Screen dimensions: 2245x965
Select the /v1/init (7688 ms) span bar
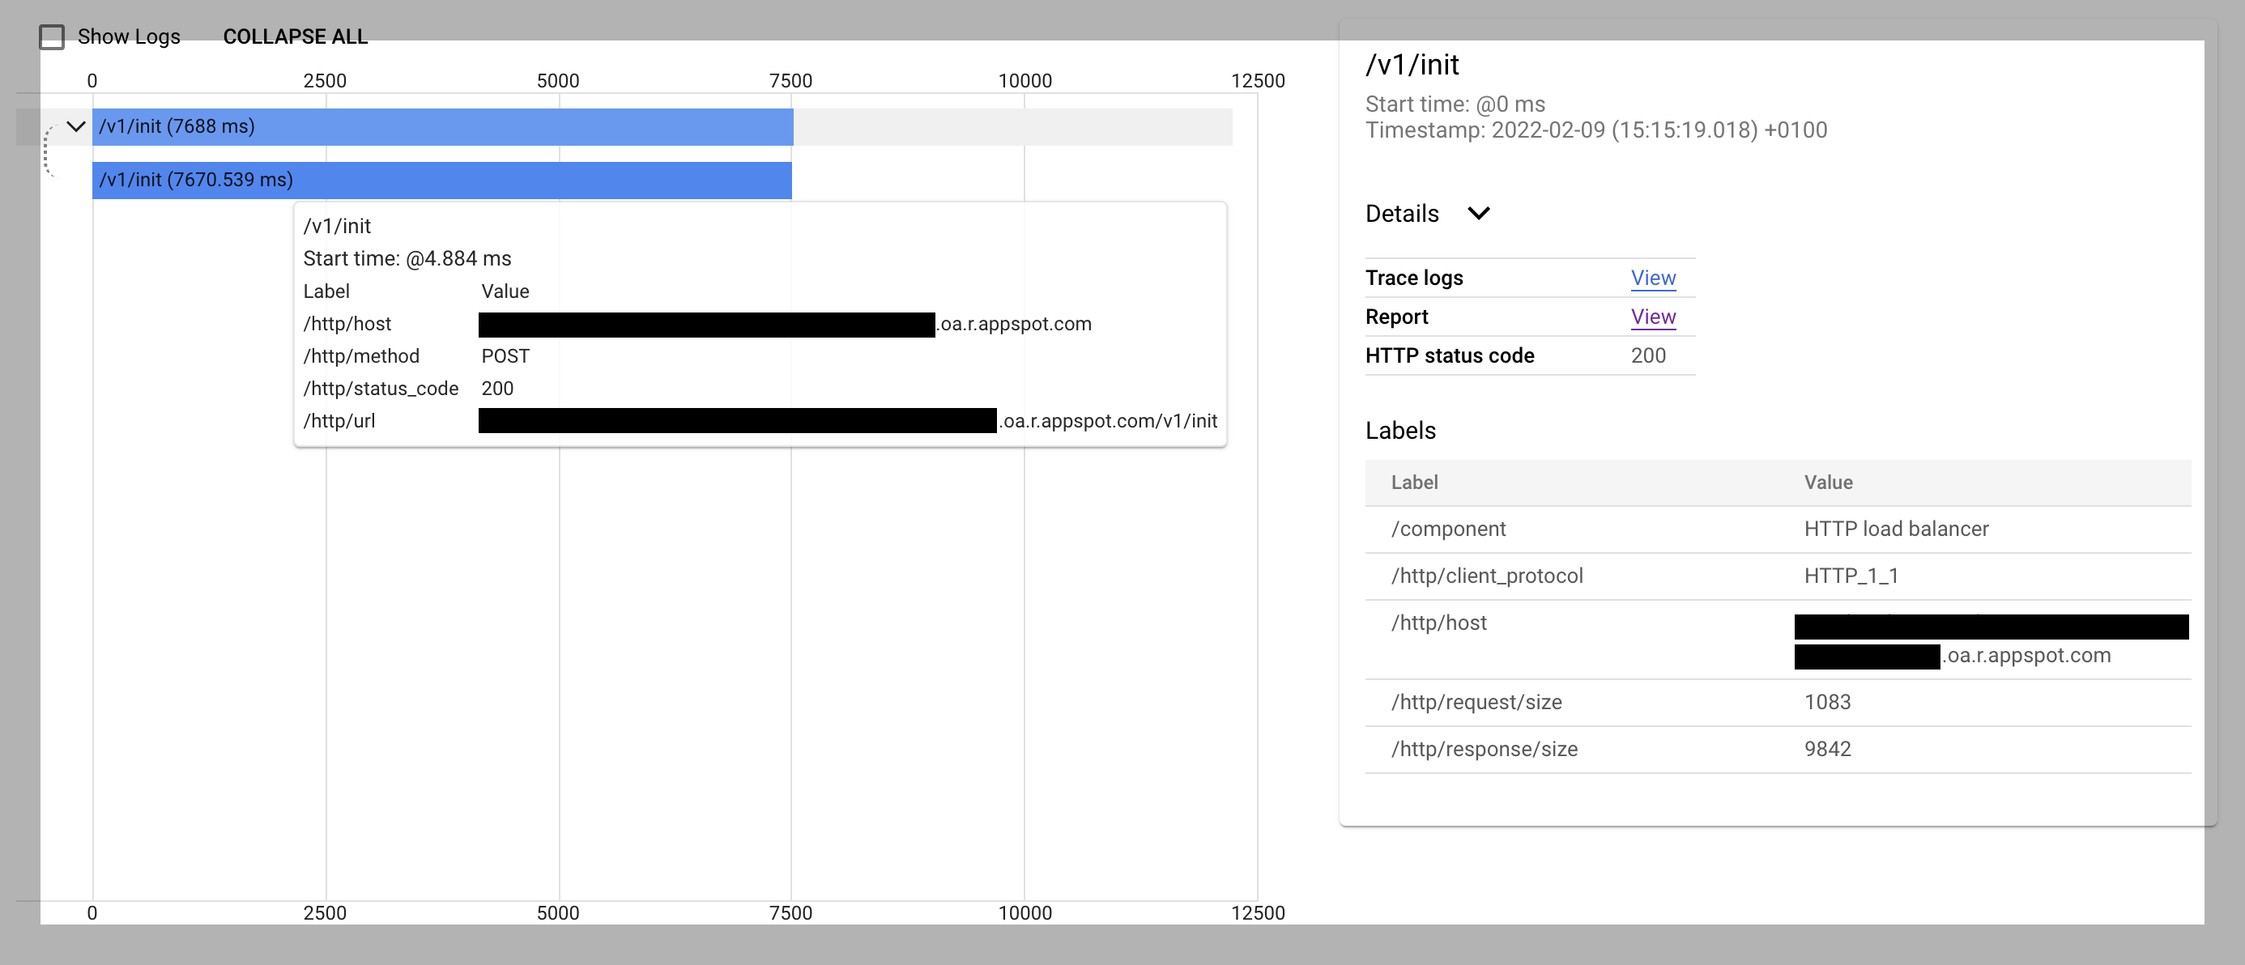pyautogui.click(x=442, y=126)
